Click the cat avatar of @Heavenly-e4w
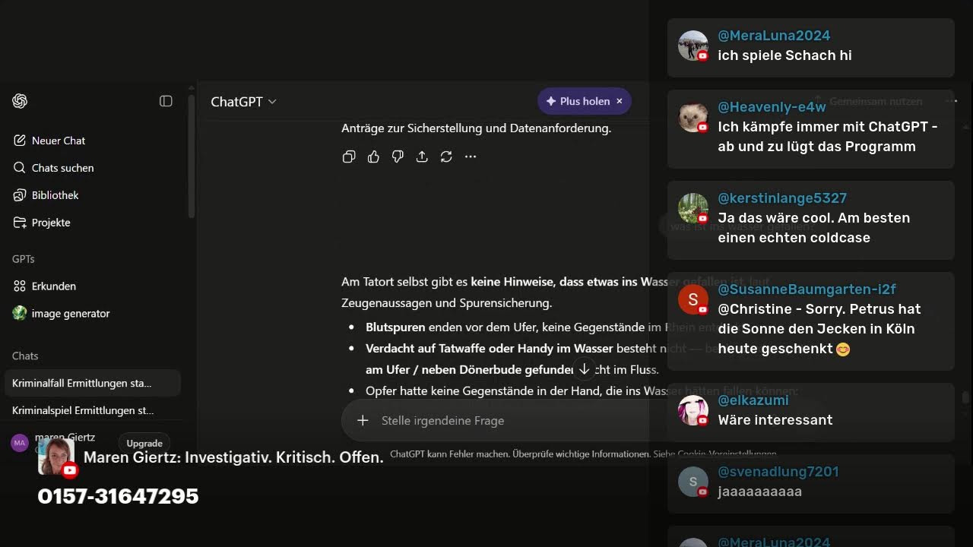 coord(693,117)
